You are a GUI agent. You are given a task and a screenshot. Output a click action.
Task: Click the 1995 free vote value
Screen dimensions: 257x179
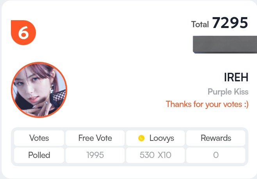[95, 155]
